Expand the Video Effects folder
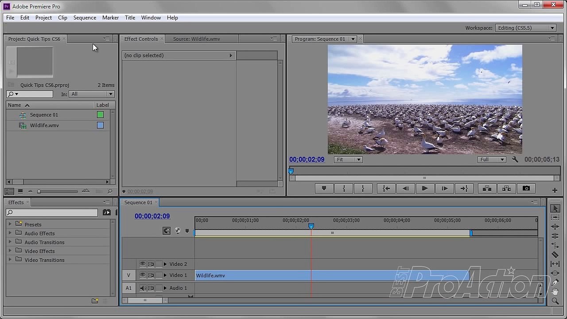The width and height of the screenshot is (567, 319). coord(10,251)
